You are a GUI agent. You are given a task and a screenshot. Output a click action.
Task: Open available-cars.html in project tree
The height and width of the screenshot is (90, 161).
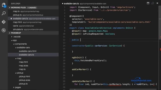(x=33, y=51)
